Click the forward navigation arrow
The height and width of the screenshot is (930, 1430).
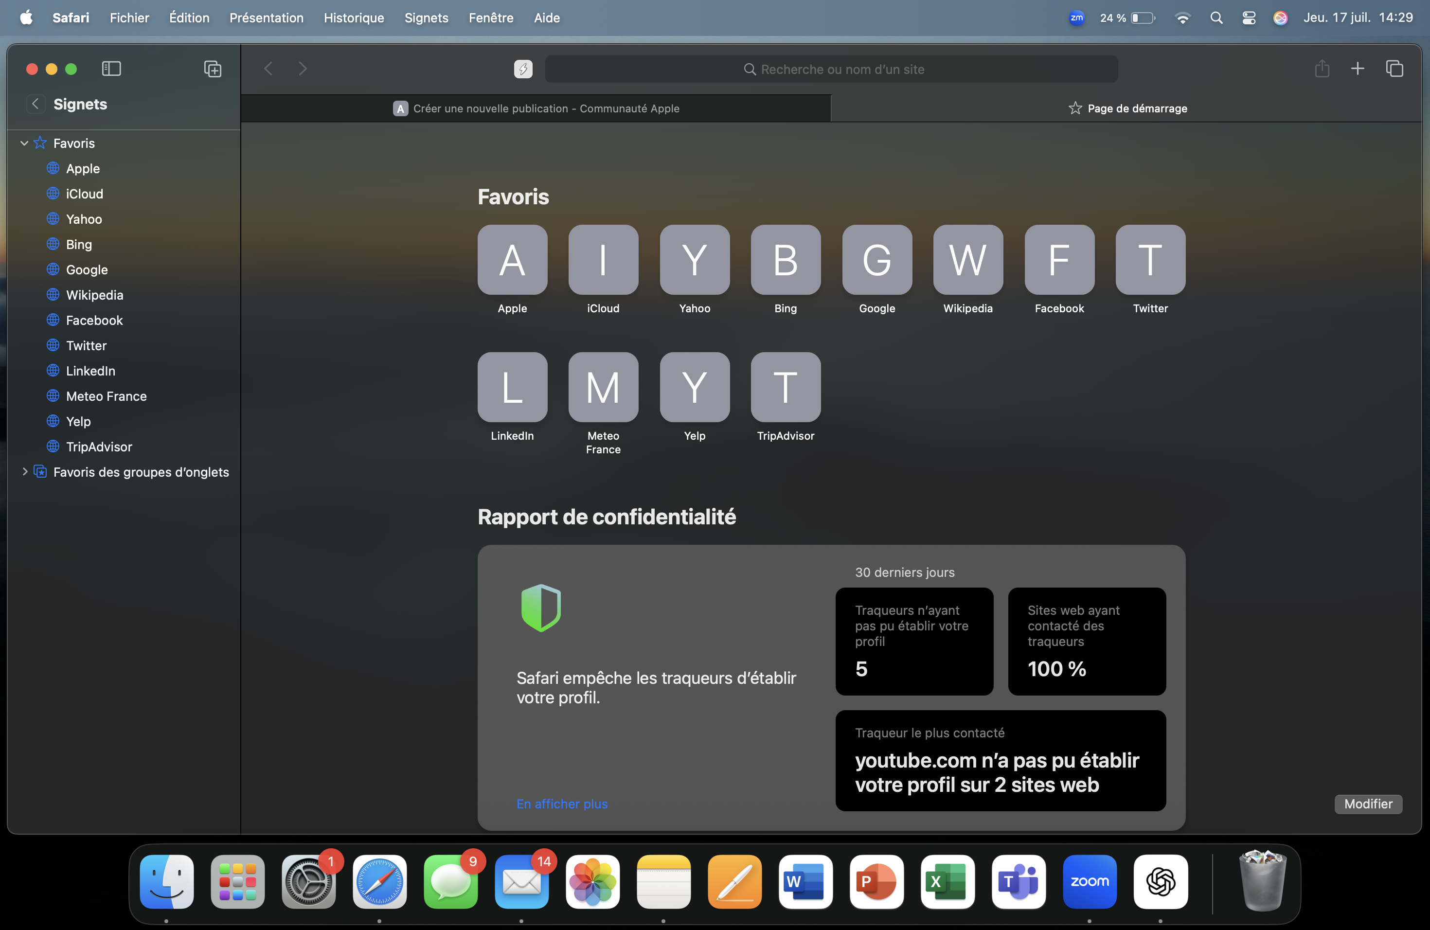(303, 69)
